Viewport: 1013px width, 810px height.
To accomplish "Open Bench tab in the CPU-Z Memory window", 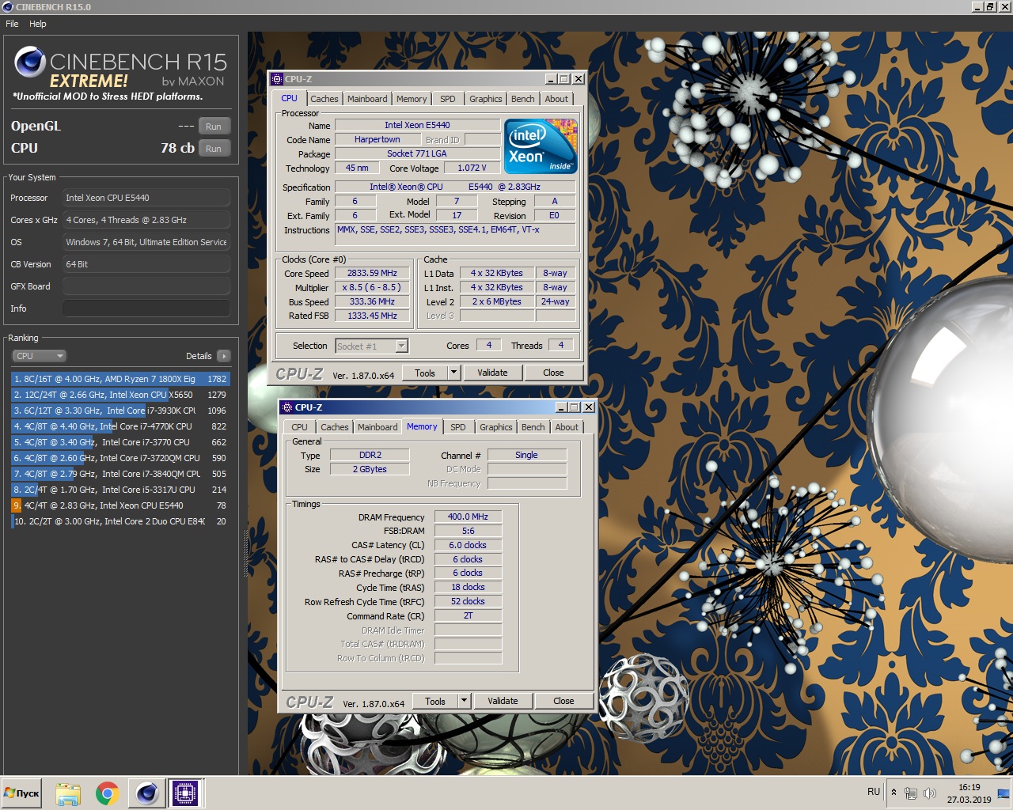I will point(533,427).
